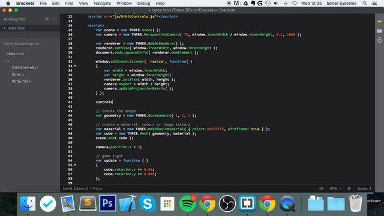Screen dimensions: 384x216
Task: Click 'Line 41, Column 17' cursor position
Action: tap(76, 188)
